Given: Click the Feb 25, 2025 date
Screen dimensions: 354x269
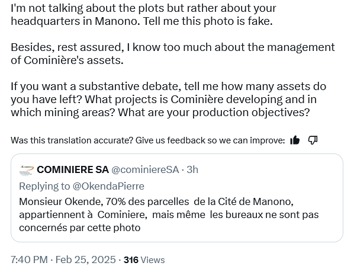Looking at the screenshot, I should coord(86,260).
